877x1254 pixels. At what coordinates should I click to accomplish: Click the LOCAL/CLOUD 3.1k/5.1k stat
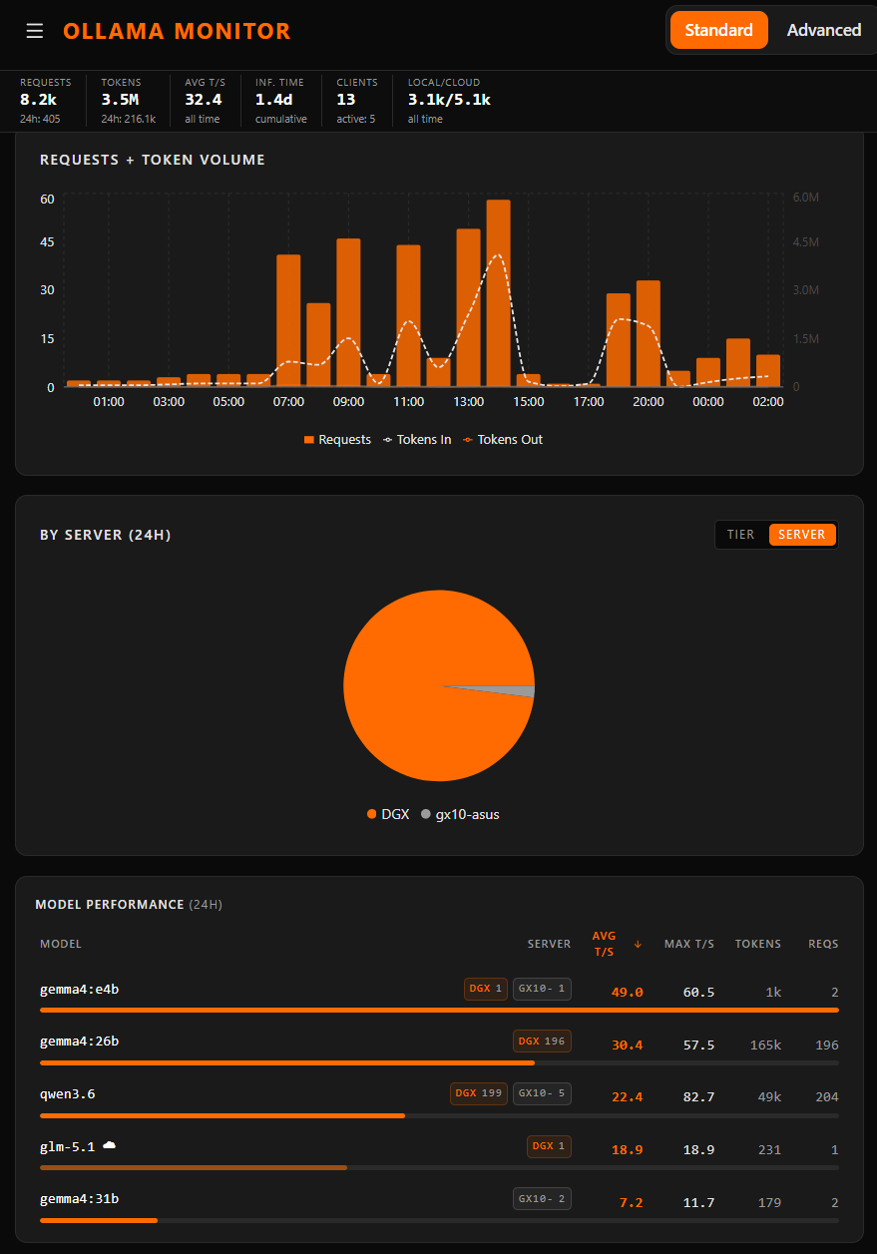(449, 100)
